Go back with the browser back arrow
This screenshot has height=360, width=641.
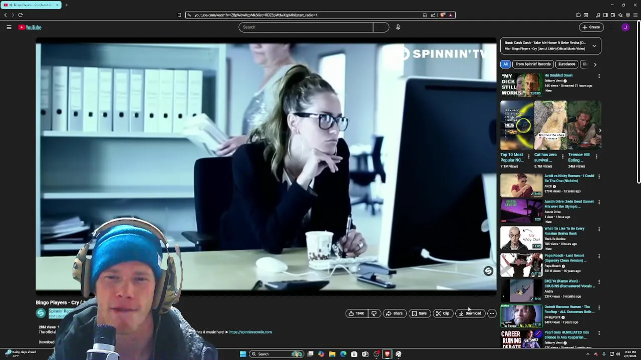6,15
